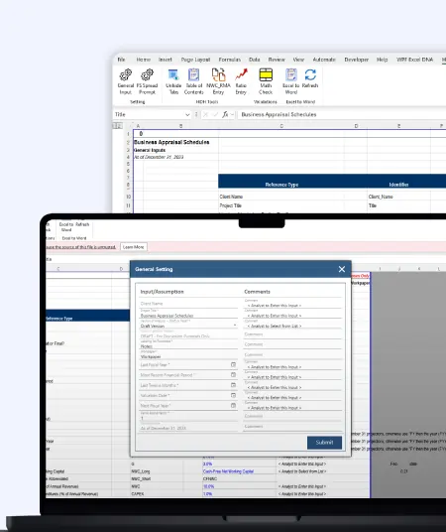Viewport: 446px width, 532px height.
Task: Launch the FS Spread Prompt tool
Action: [147, 81]
